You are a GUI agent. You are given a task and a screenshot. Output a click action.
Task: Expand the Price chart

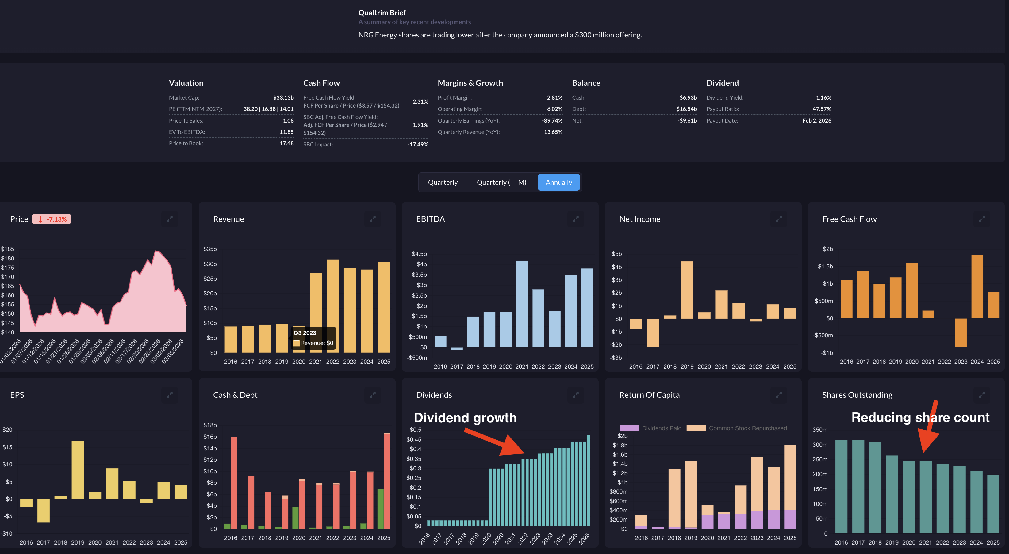coord(170,219)
